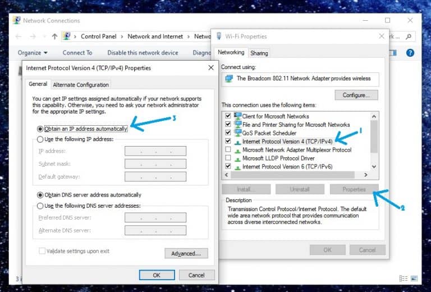Click Cancel in TCP/IPv4 Properties
The image size is (431, 292).
[x=196, y=275]
